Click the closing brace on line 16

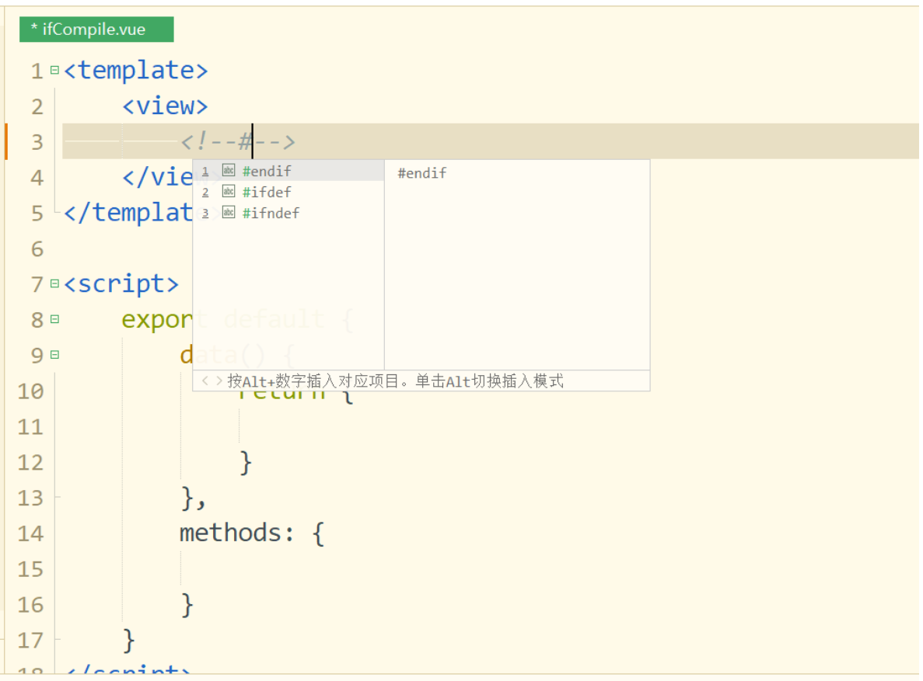click(187, 605)
